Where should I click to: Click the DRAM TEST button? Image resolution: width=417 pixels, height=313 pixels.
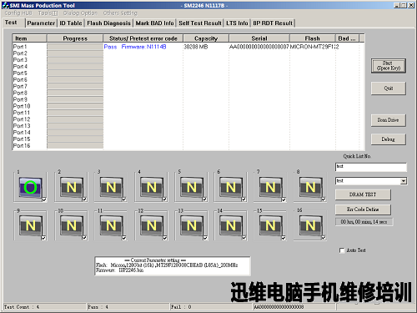tap(363, 194)
